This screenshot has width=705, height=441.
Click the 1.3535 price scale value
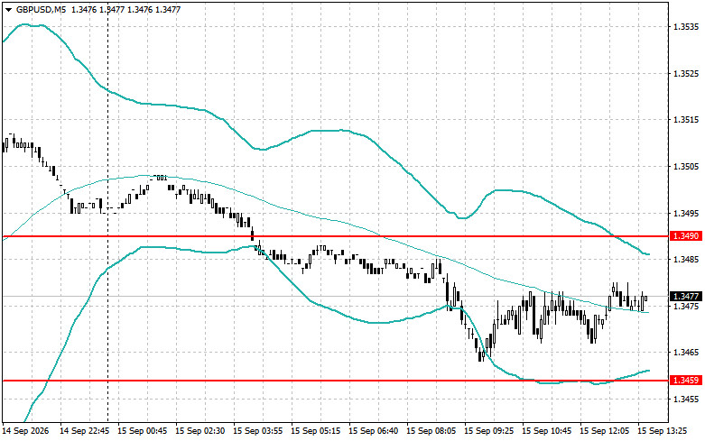point(686,27)
